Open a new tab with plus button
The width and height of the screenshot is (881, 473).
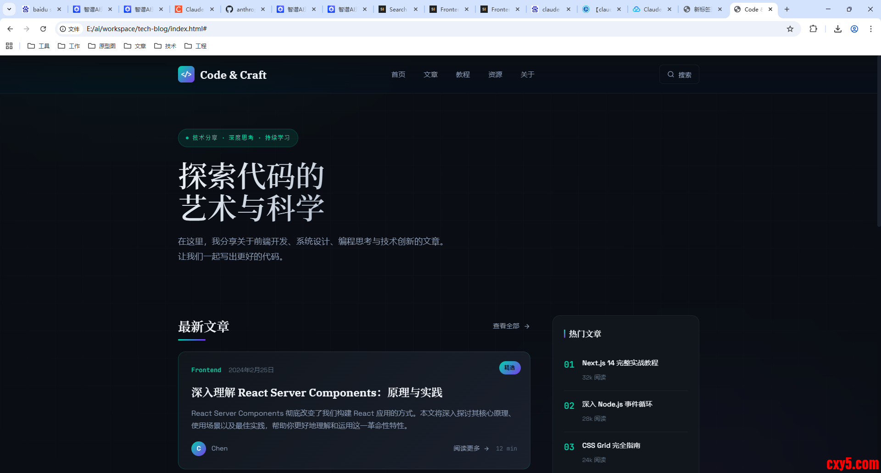coord(787,9)
